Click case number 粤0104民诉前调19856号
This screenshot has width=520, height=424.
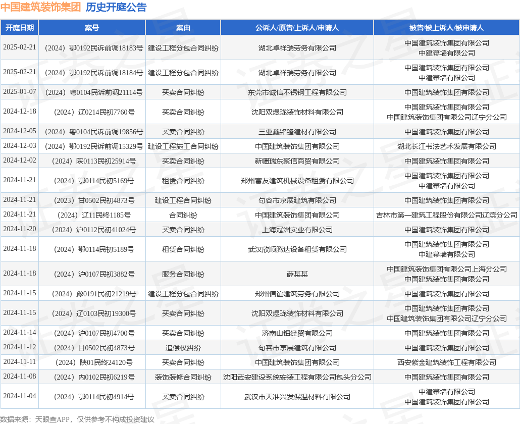coord(94,132)
